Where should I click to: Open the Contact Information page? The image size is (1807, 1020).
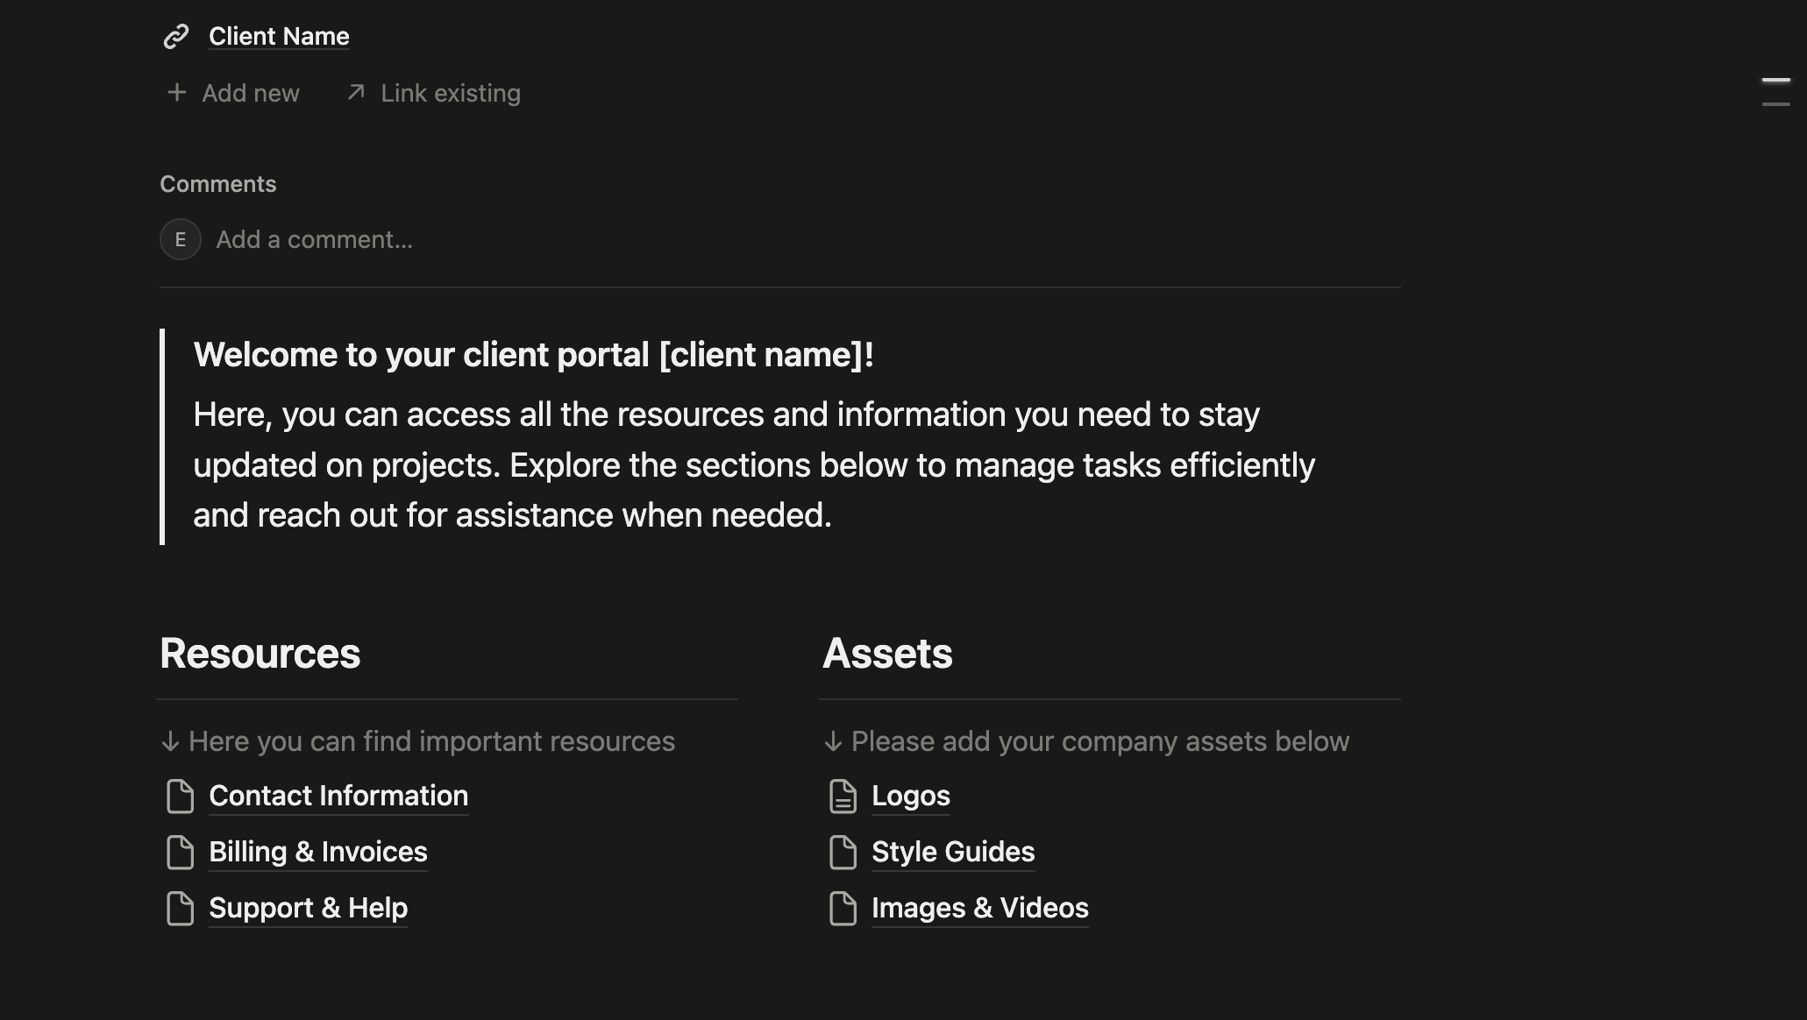pyautogui.click(x=338, y=797)
